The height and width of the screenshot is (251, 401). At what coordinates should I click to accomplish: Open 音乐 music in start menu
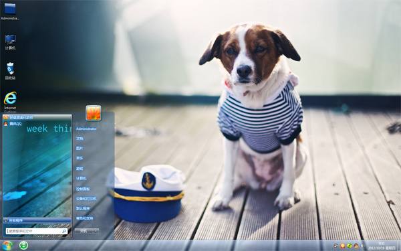click(80, 158)
